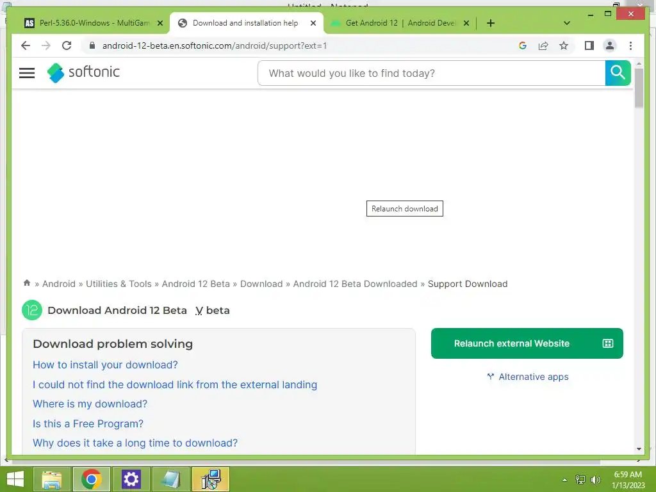Open the Notepad taskbar icon
The height and width of the screenshot is (492, 656).
tap(170, 479)
